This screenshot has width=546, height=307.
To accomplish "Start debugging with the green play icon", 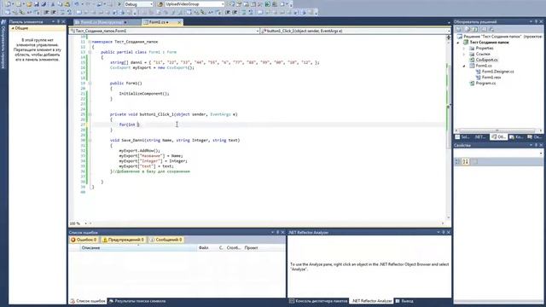I will 119,4.
